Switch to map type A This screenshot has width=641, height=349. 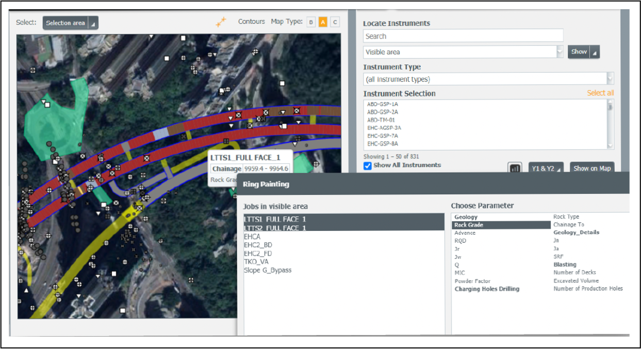[323, 22]
